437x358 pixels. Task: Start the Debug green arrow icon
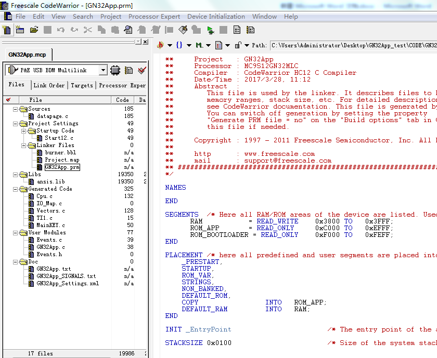[x=211, y=30]
